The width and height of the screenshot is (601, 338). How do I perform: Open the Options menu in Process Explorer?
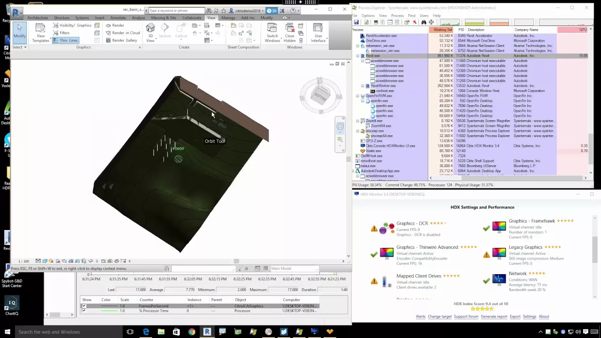(x=368, y=15)
